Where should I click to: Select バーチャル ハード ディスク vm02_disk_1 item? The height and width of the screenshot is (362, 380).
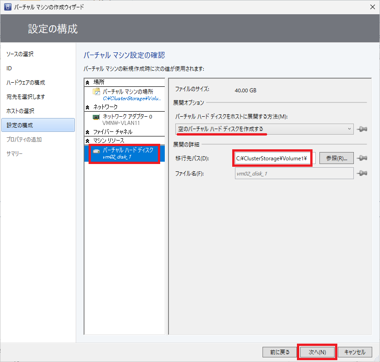(x=124, y=153)
